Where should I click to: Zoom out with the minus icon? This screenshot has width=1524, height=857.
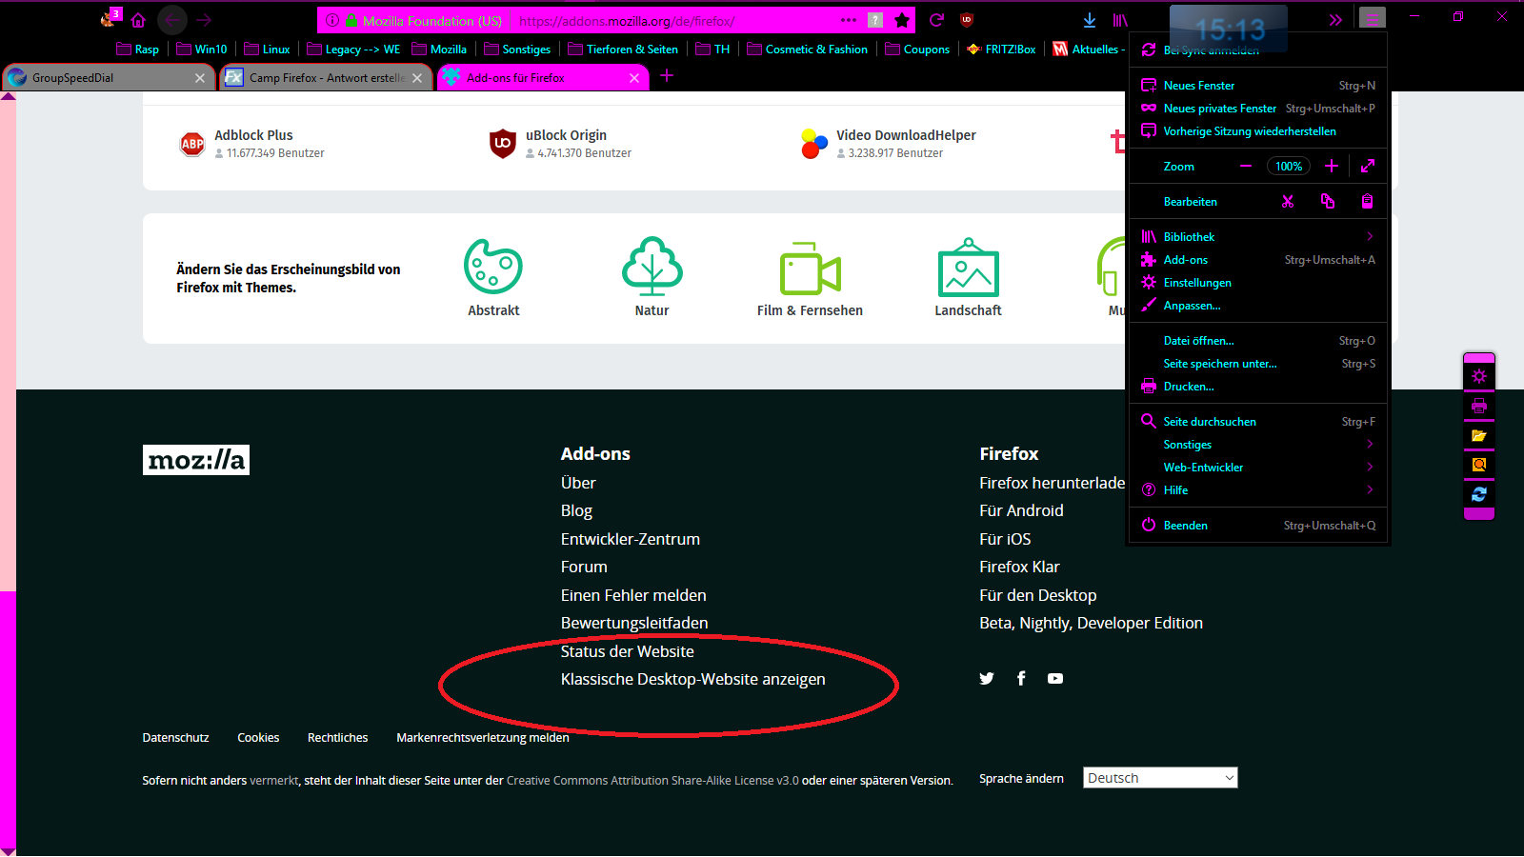[1245, 167]
